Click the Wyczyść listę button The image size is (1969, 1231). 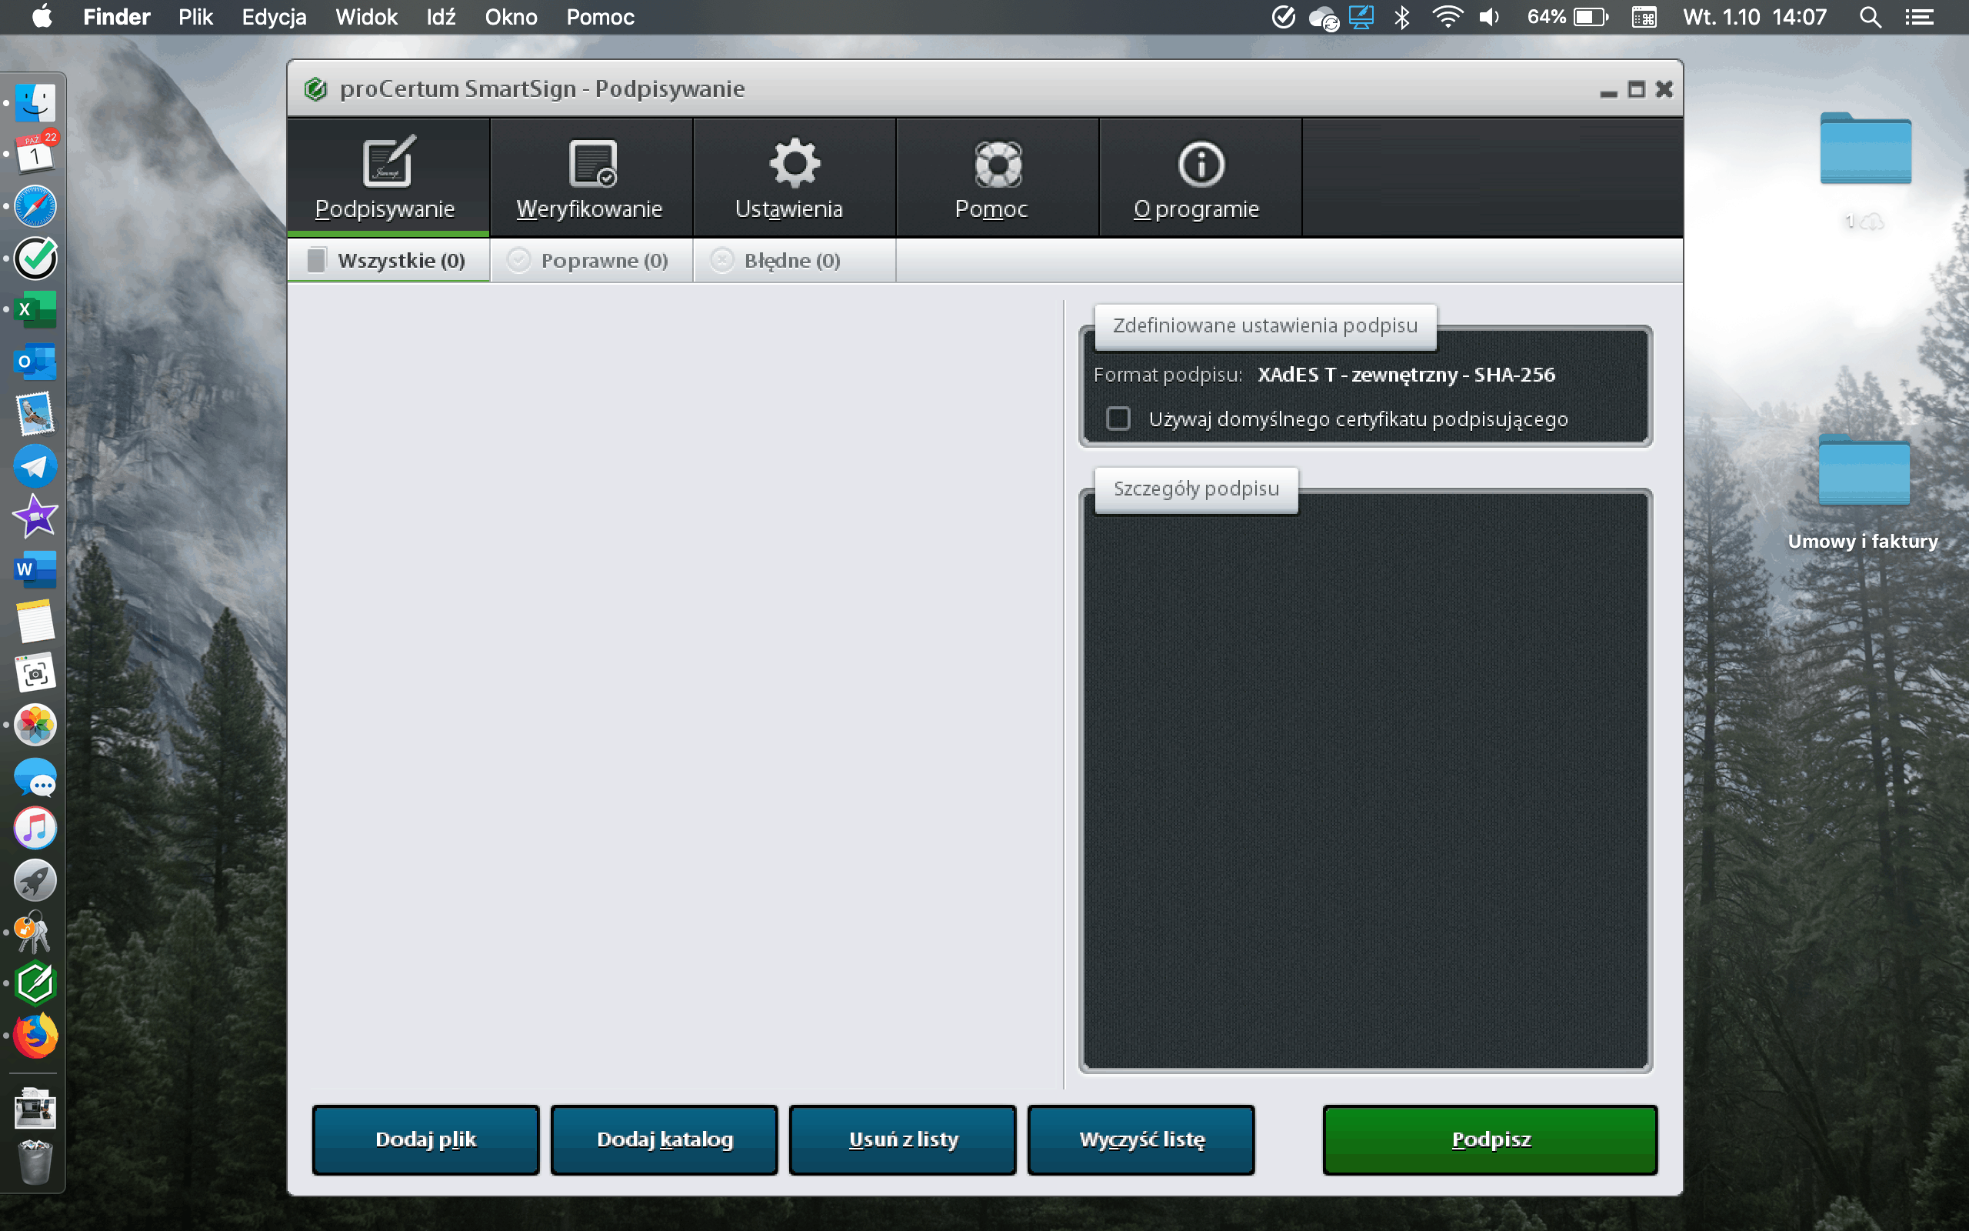coord(1141,1139)
